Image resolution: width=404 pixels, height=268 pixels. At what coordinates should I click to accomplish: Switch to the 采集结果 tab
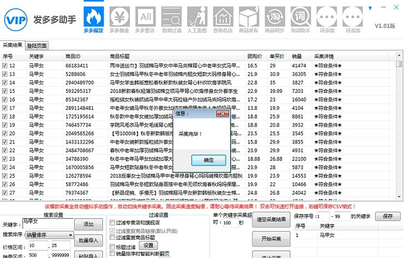point(12,45)
